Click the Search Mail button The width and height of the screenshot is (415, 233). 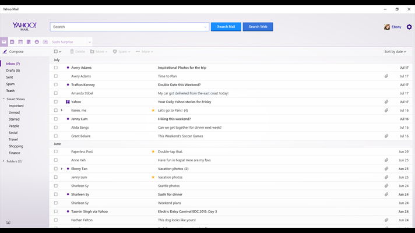coord(226,27)
